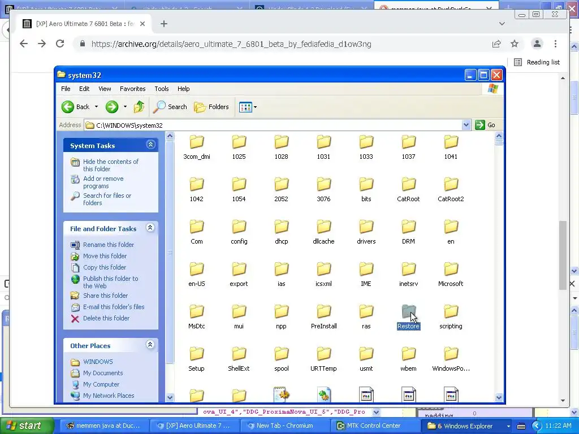The height and width of the screenshot is (434, 579).
Task: Open the View menu
Action: point(105,89)
